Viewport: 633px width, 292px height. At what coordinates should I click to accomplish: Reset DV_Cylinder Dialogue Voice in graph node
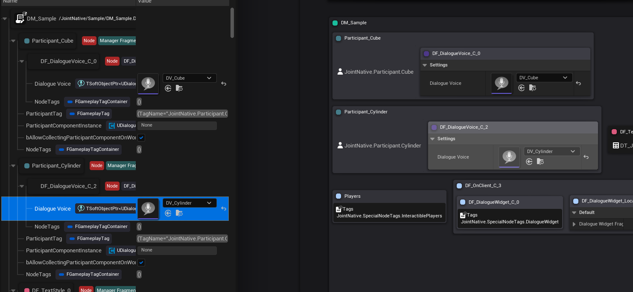586,157
